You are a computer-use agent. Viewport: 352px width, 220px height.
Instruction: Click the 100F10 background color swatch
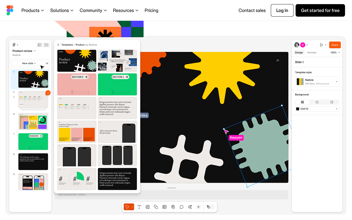click(298, 109)
